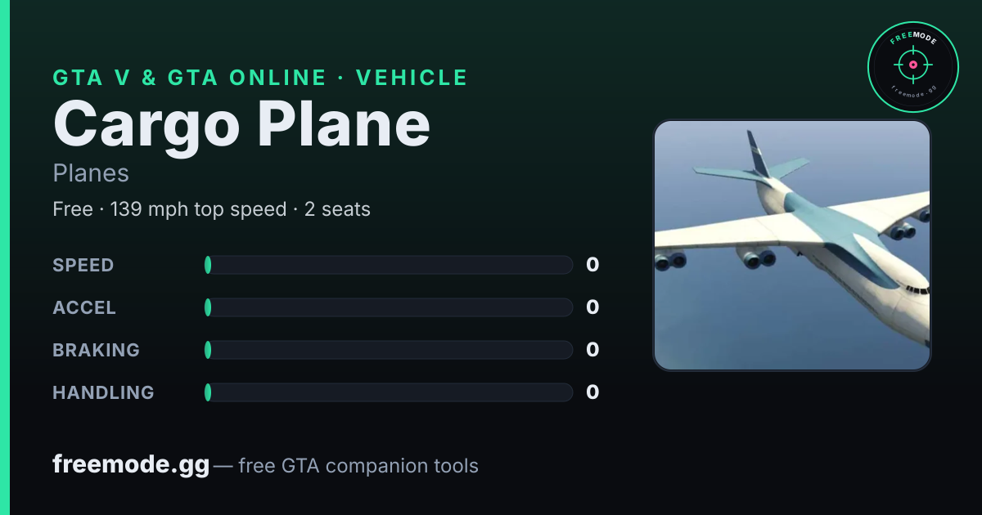The width and height of the screenshot is (982, 515).
Task: Click the SPEED value number zero
Action: (592, 265)
